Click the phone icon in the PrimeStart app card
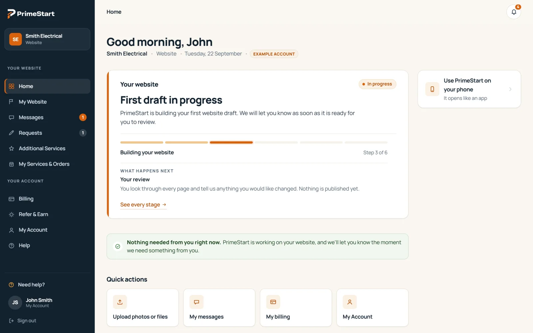The width and height of the screenshot is (533, 333). [432, 89]
